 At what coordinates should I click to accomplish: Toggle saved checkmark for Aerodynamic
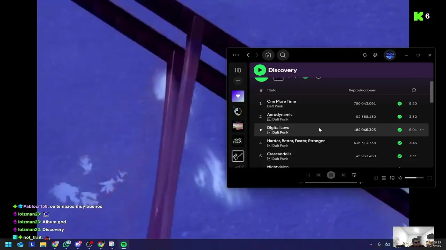(x=400, y=117)
